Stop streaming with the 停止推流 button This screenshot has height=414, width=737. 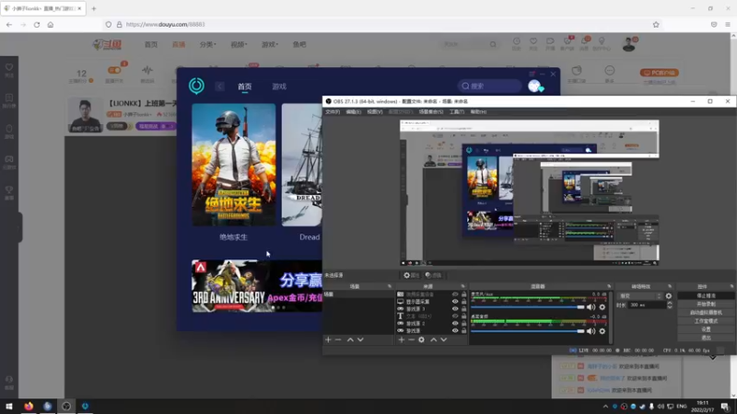[x=706, y=295]
